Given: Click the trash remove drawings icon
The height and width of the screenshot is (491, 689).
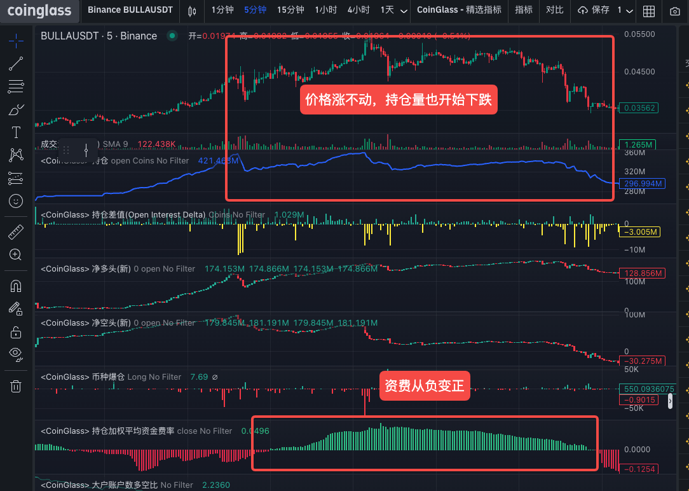Looking at the screenshot, I should (x=16, y=387).
